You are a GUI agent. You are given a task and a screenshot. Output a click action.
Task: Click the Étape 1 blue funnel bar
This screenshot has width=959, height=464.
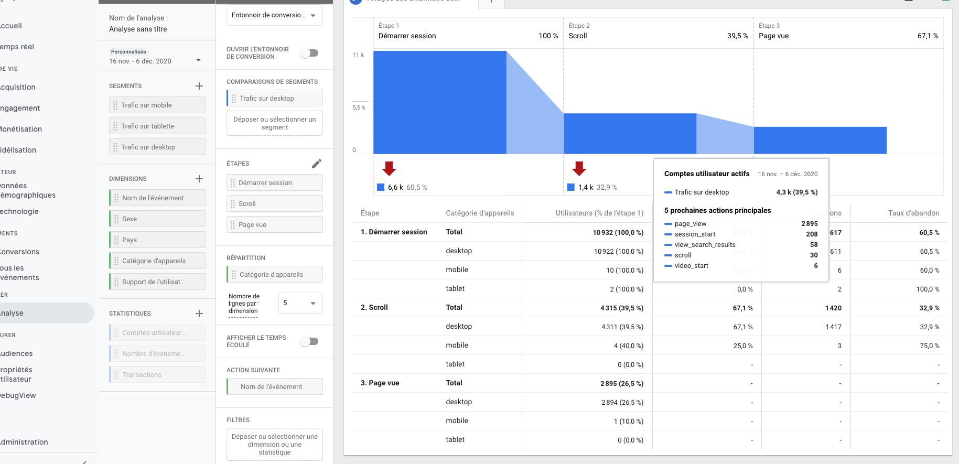(x=440, y=102)
